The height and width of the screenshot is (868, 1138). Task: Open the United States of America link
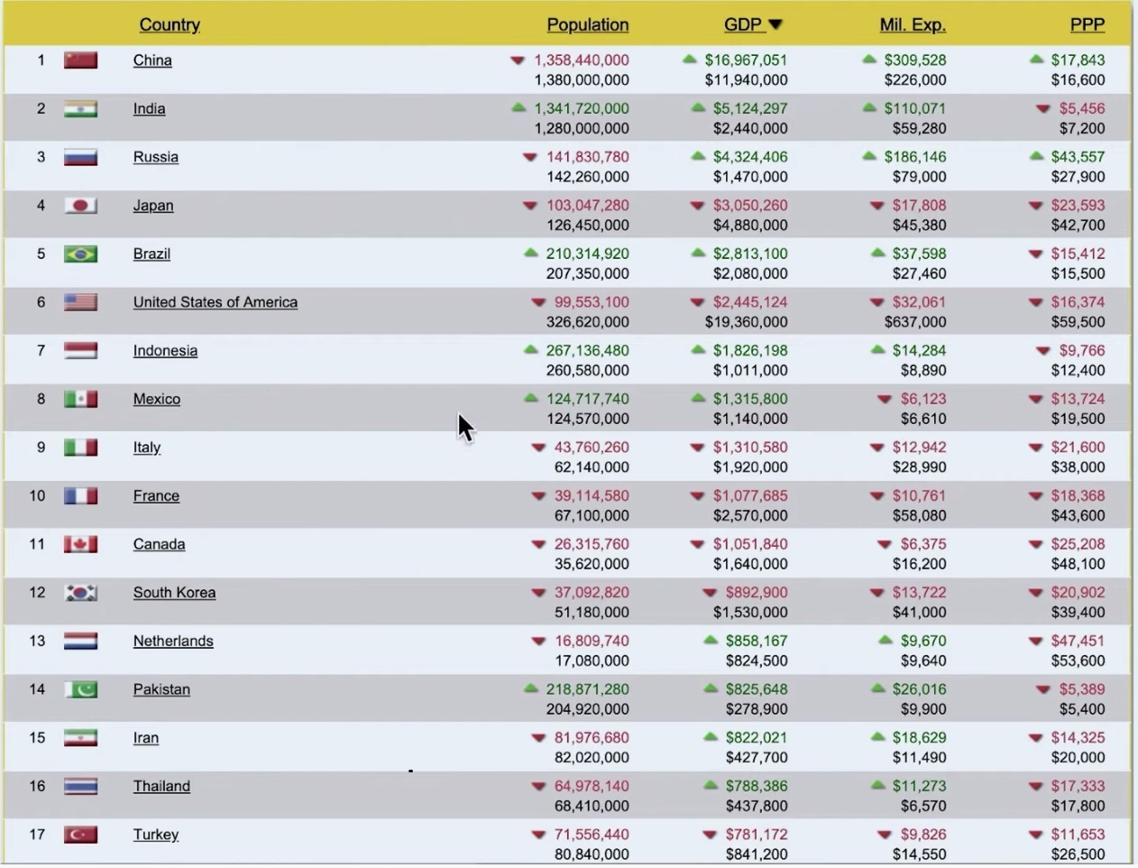pos(215,302)
